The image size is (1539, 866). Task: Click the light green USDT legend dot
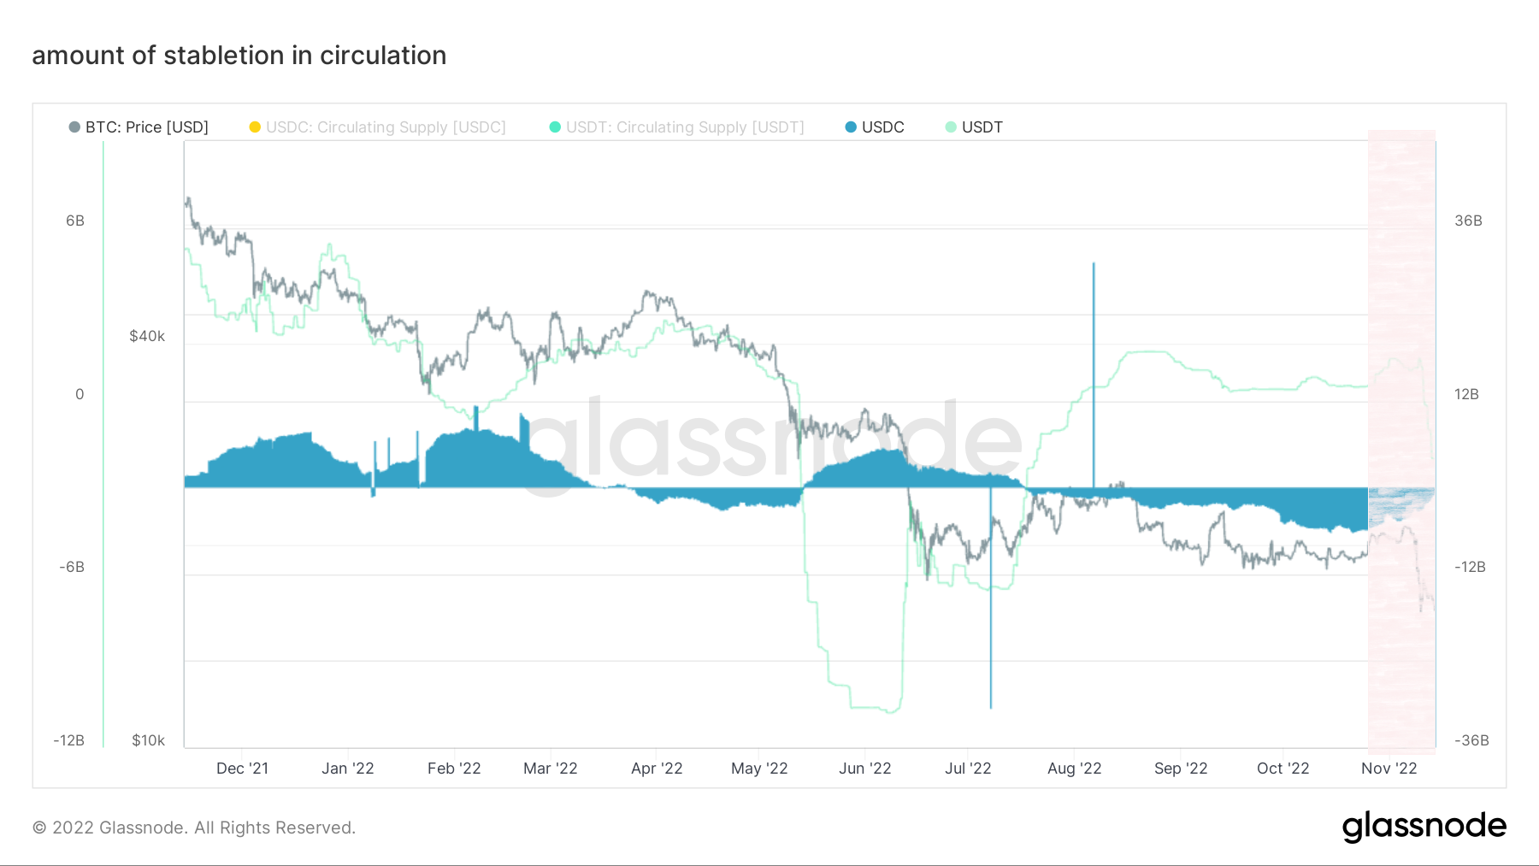pos(951,127)
